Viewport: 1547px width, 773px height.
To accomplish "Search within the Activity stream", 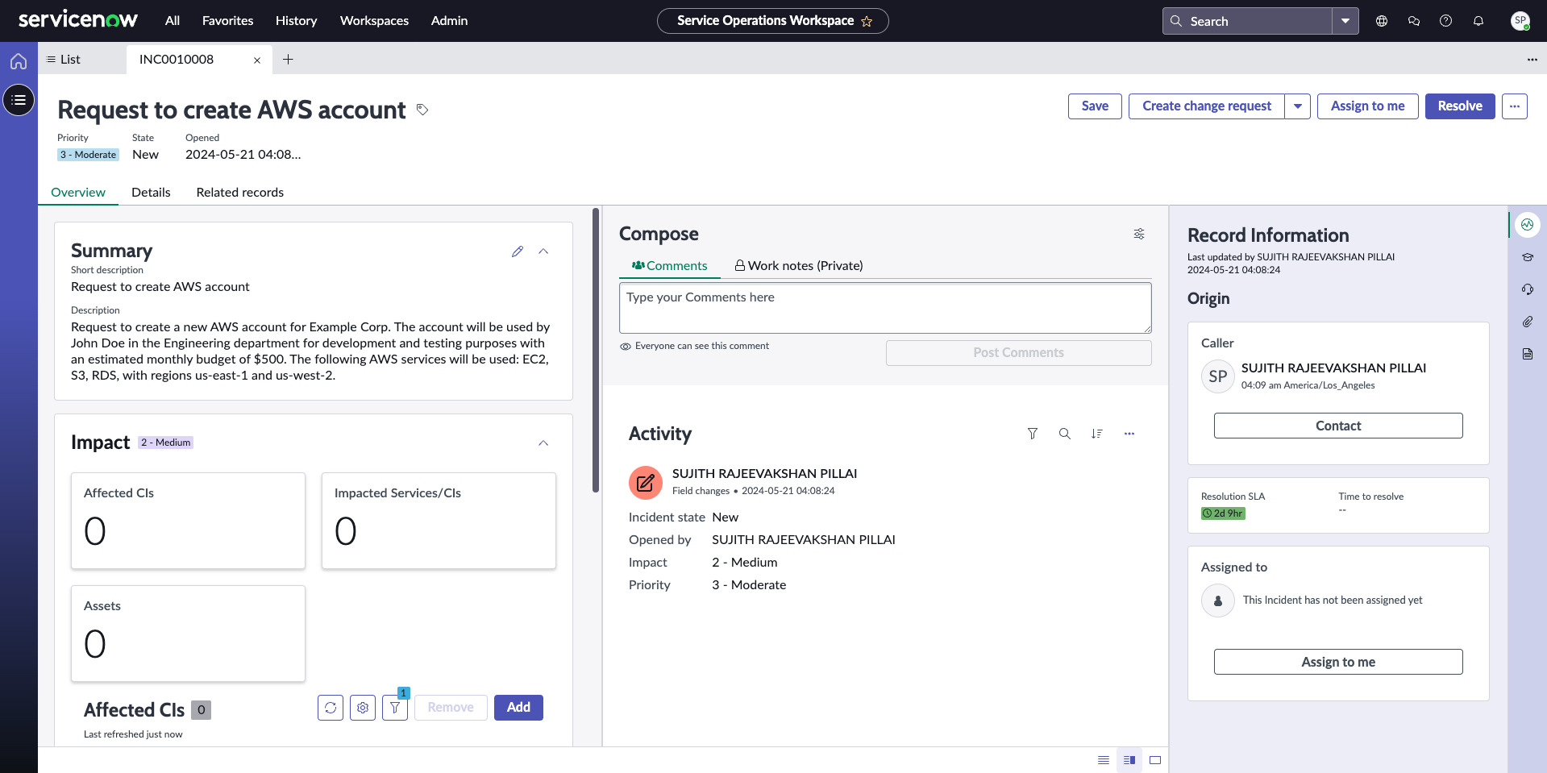I will point(1065,434).
